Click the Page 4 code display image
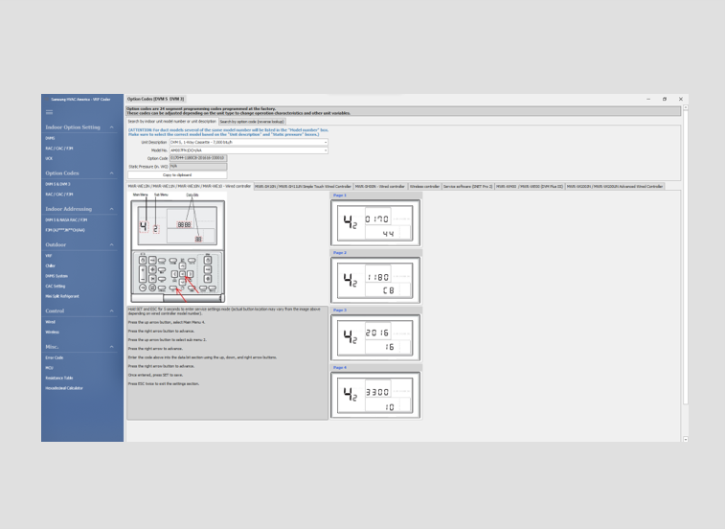The image size is (725, 529). [375, 396]
